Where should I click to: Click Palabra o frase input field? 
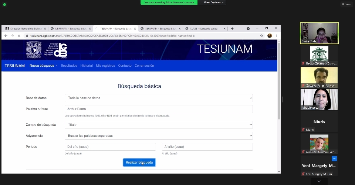(159, 109)
